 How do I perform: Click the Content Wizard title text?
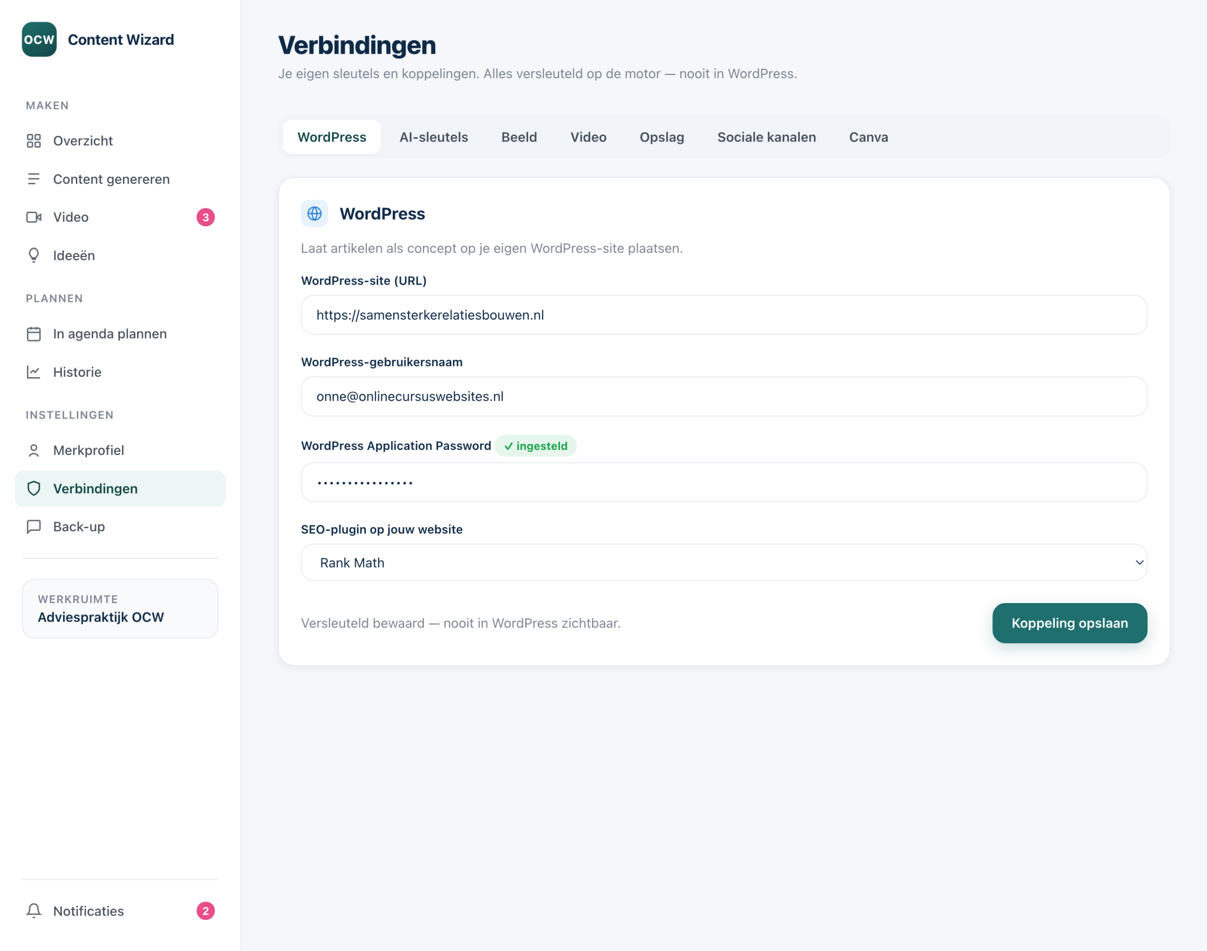coord(121,40)
